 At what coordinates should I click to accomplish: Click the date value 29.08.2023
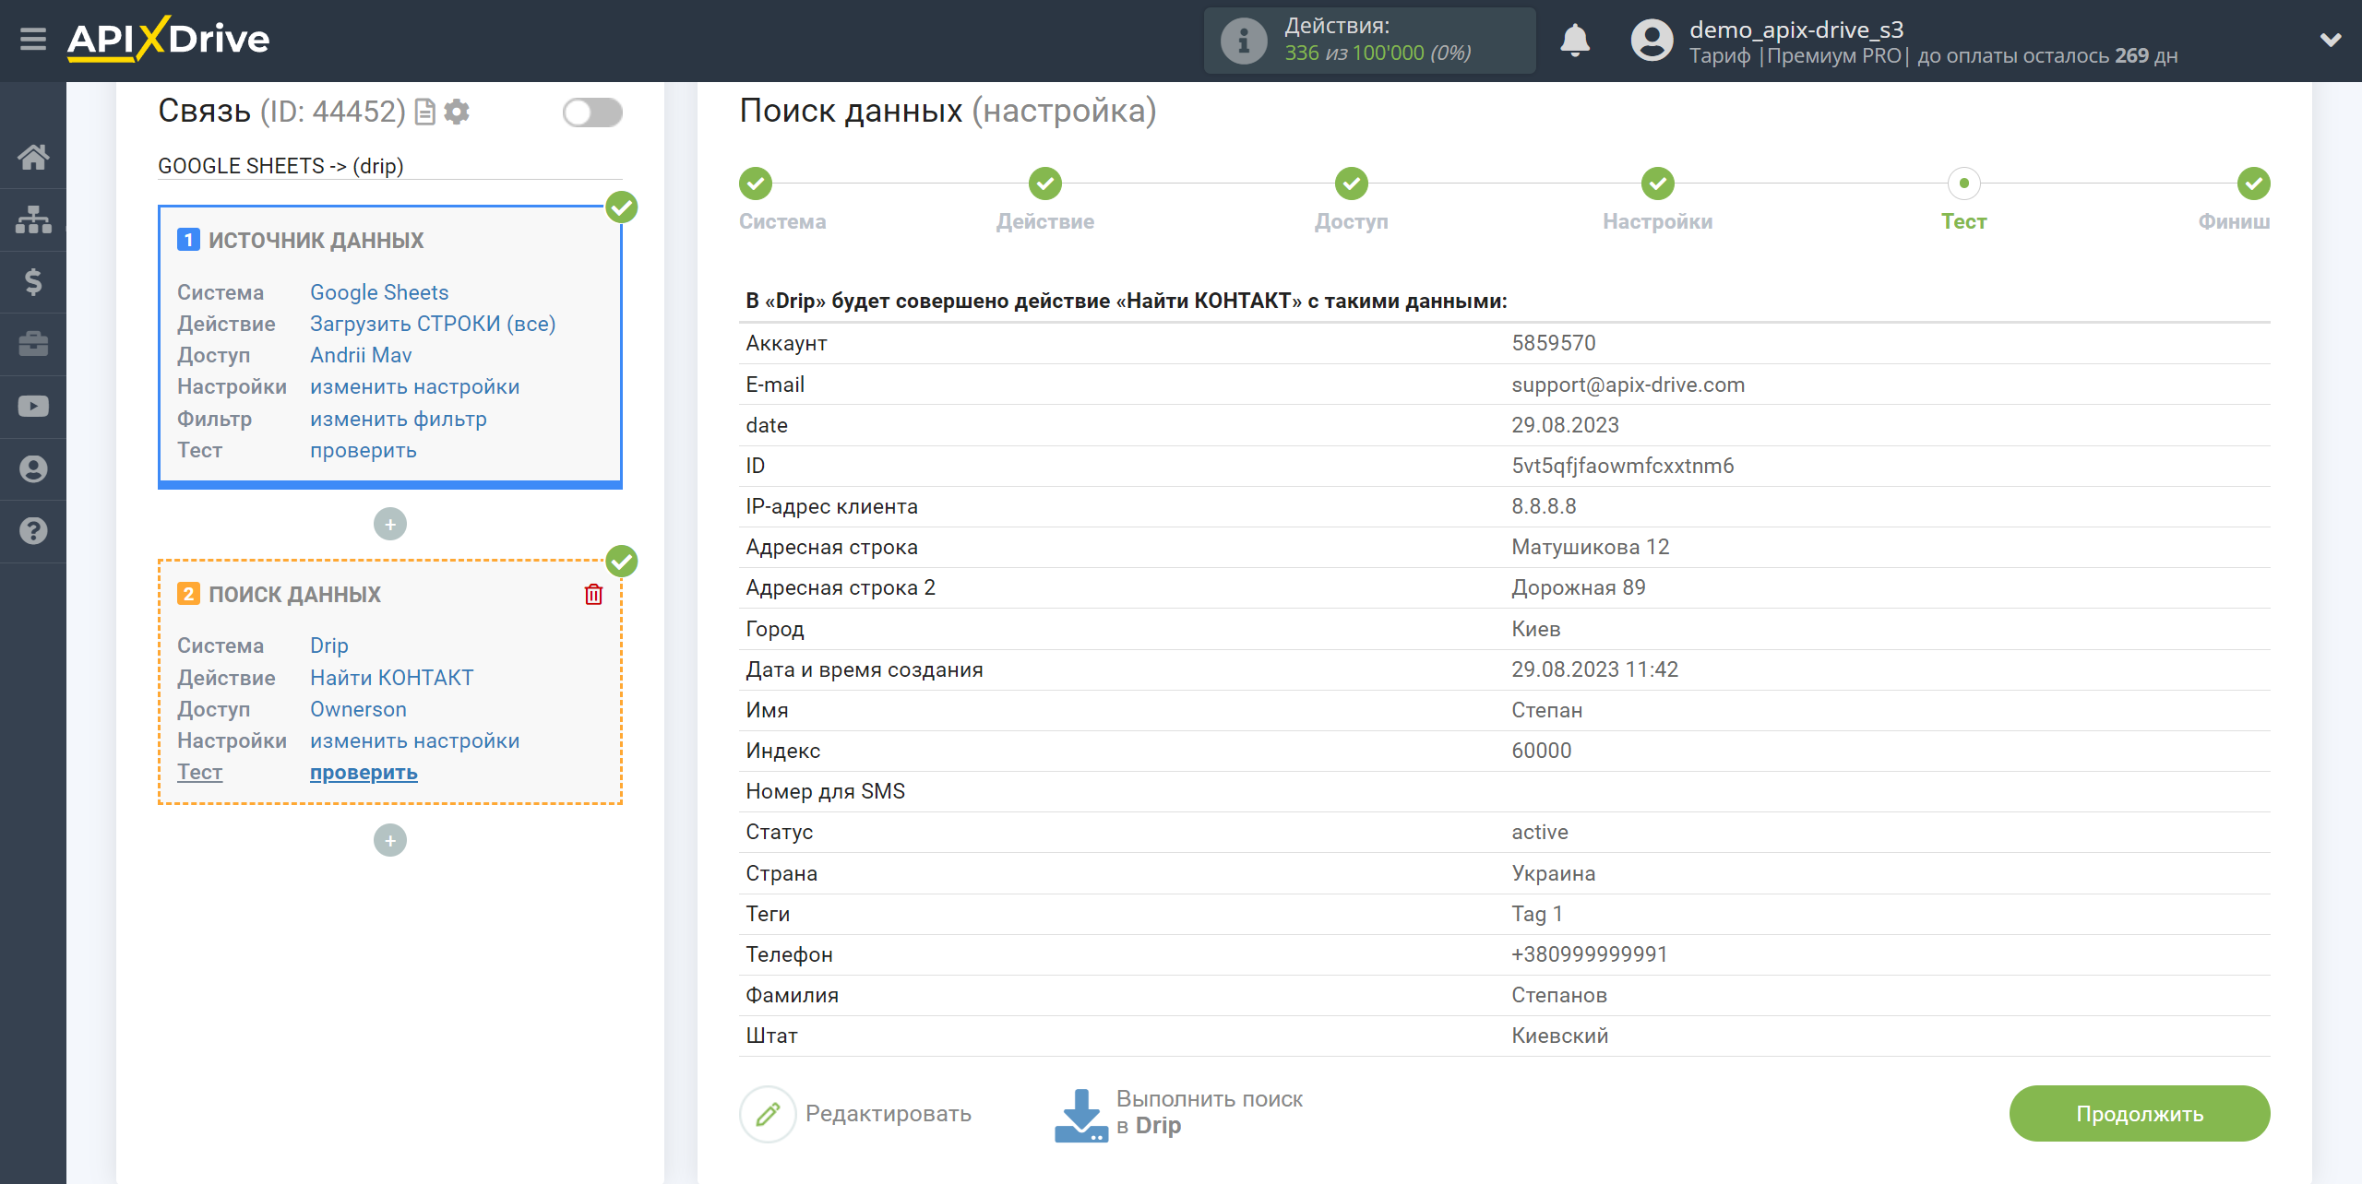(1565, 425)
